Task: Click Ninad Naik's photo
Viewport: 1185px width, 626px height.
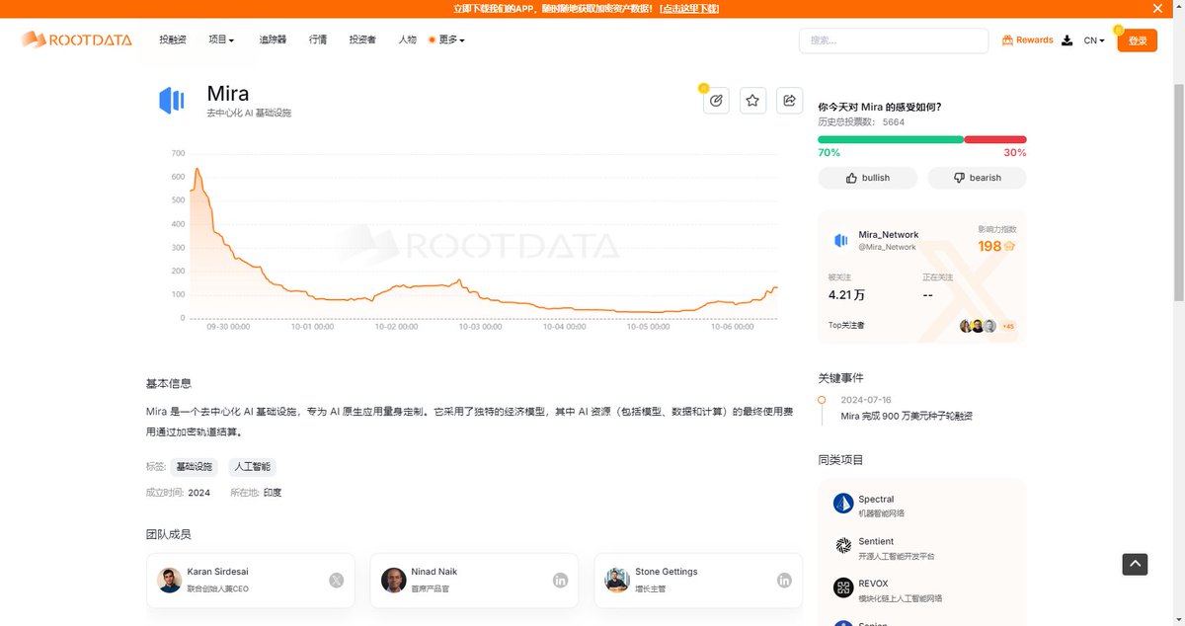Action: click(394, 581)
